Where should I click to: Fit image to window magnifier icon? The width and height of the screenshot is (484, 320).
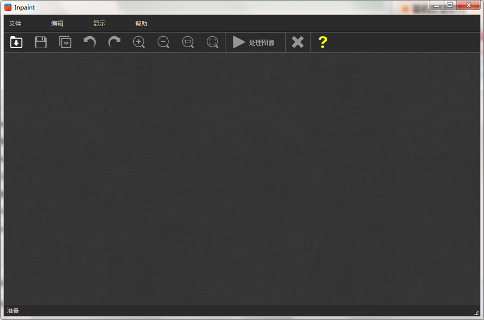click(212, 42)
